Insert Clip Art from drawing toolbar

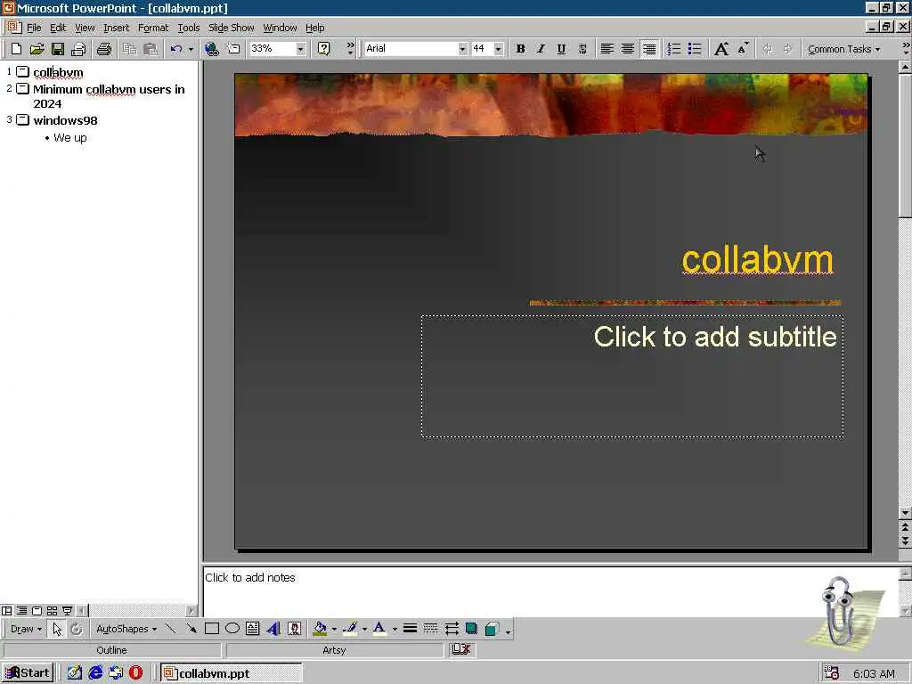[294, 629]
